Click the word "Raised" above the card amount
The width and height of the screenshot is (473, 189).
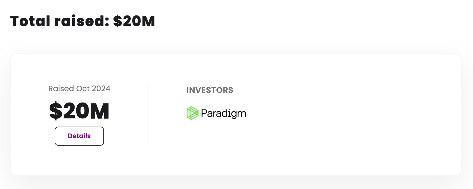coord(61,89)
